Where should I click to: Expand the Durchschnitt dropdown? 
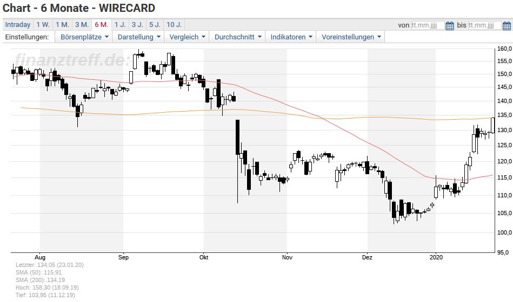pyautogui.click(x=238, y=37)
